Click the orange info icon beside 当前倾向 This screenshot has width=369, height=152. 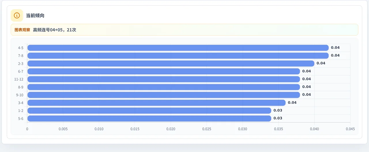17,16
